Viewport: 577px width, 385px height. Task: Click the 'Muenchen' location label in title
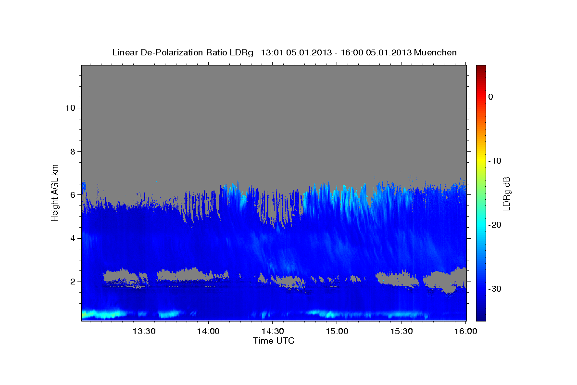tap(436, 52)
